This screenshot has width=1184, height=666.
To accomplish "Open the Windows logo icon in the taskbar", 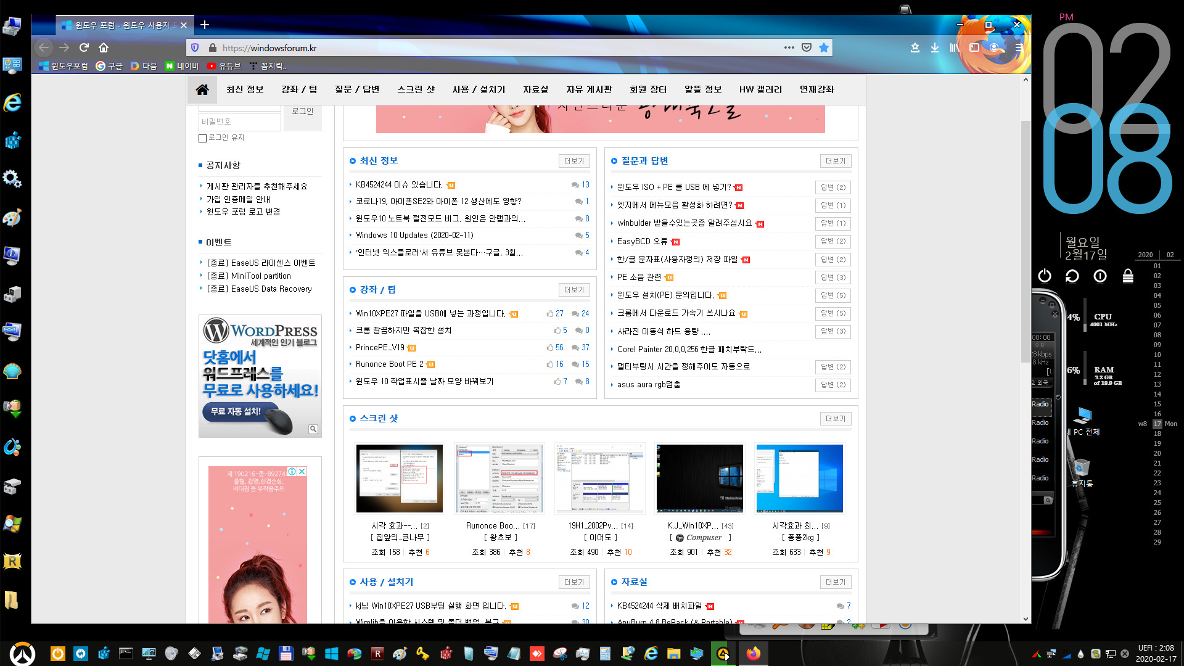I will coord(331,654).
